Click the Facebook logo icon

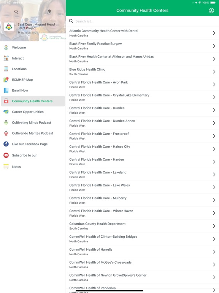click(x=6, y=144)
